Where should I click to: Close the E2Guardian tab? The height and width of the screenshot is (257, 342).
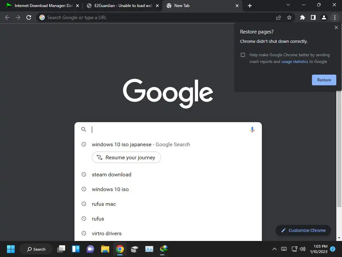coord(157,6)
